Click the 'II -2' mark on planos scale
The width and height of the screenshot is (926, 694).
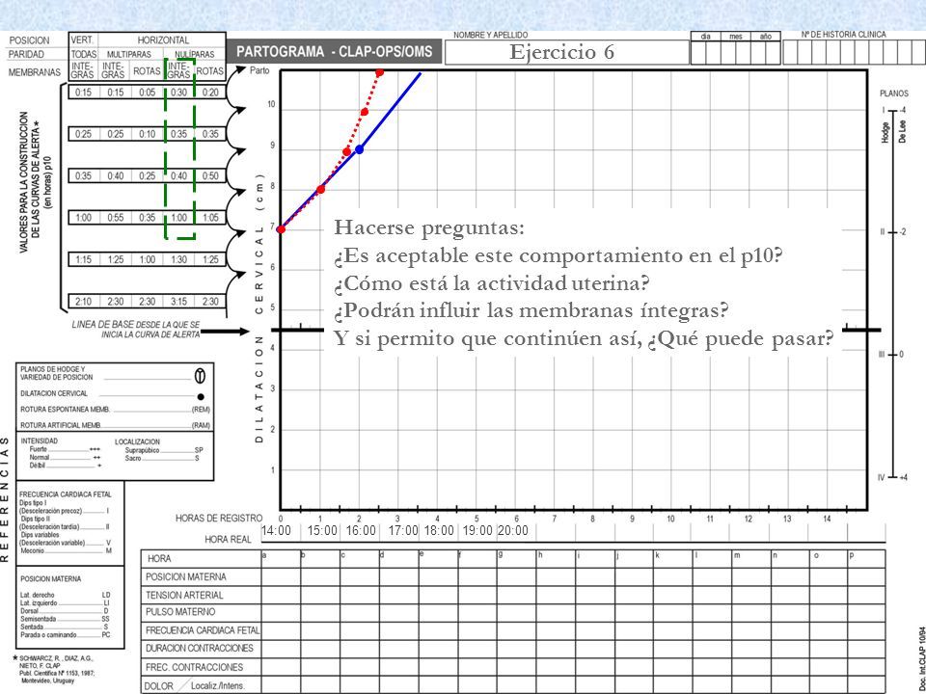895,232
